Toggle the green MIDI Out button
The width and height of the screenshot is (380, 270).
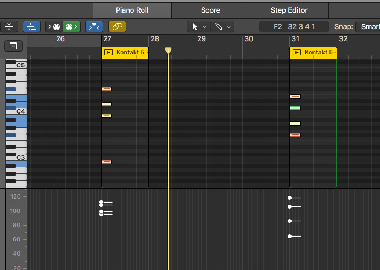click(x=72, y=27)
